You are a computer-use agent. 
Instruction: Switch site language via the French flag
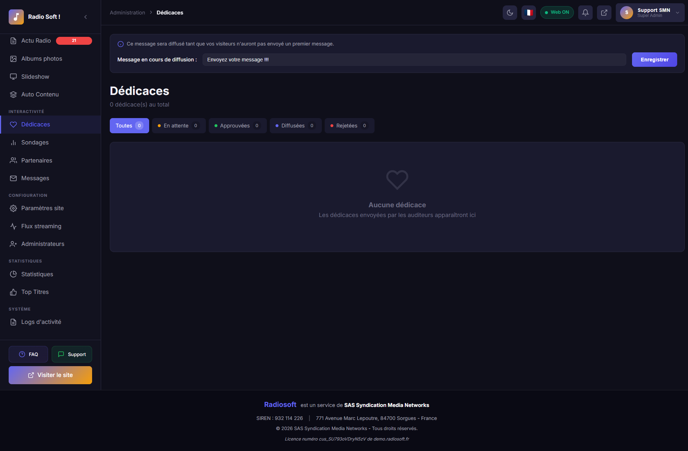(529, 12)
